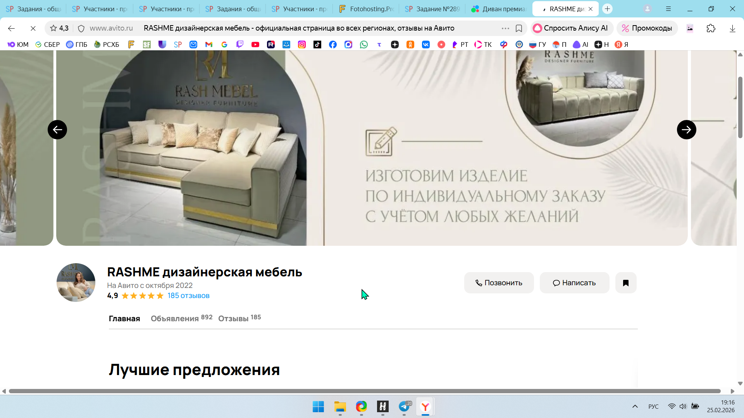Open the Telegram icon in taskbar

[x=404, y=406]
